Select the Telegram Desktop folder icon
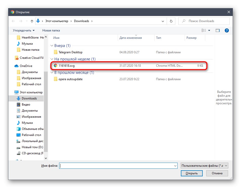Image resolution: width=241 pixels, height=188 pixels. pyautogui.click(x=56, y=52)
